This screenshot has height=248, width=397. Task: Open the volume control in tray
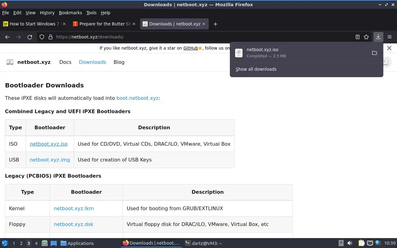[x=350, y=243]
